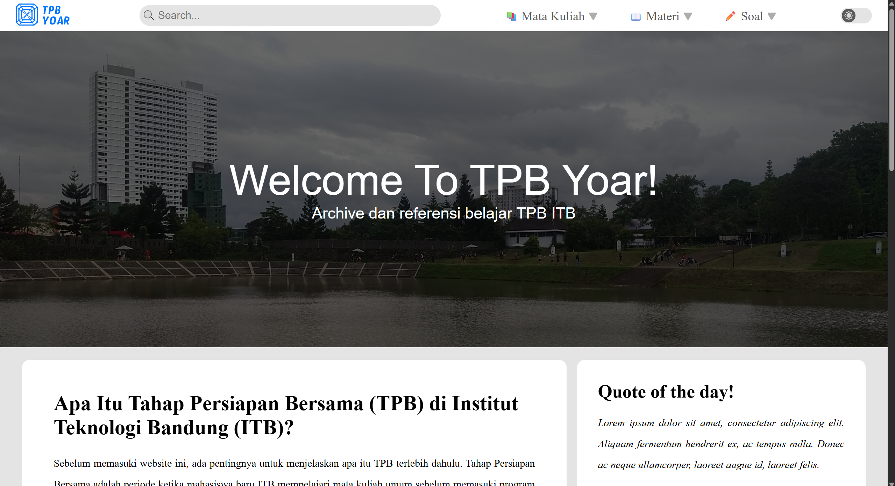
Task: Click the books icon beside Mata Kuliah
Action: pos(511,16)
